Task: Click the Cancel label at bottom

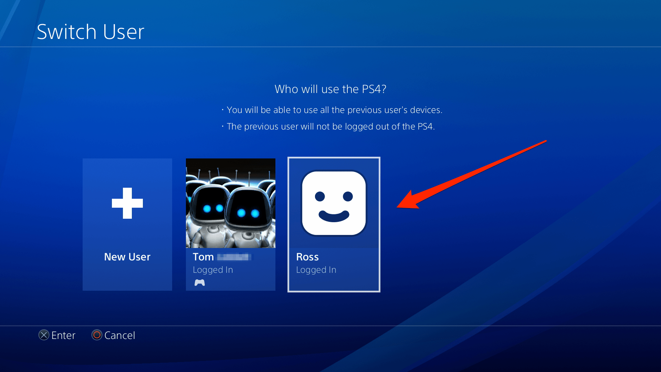Action: (119, 335)
